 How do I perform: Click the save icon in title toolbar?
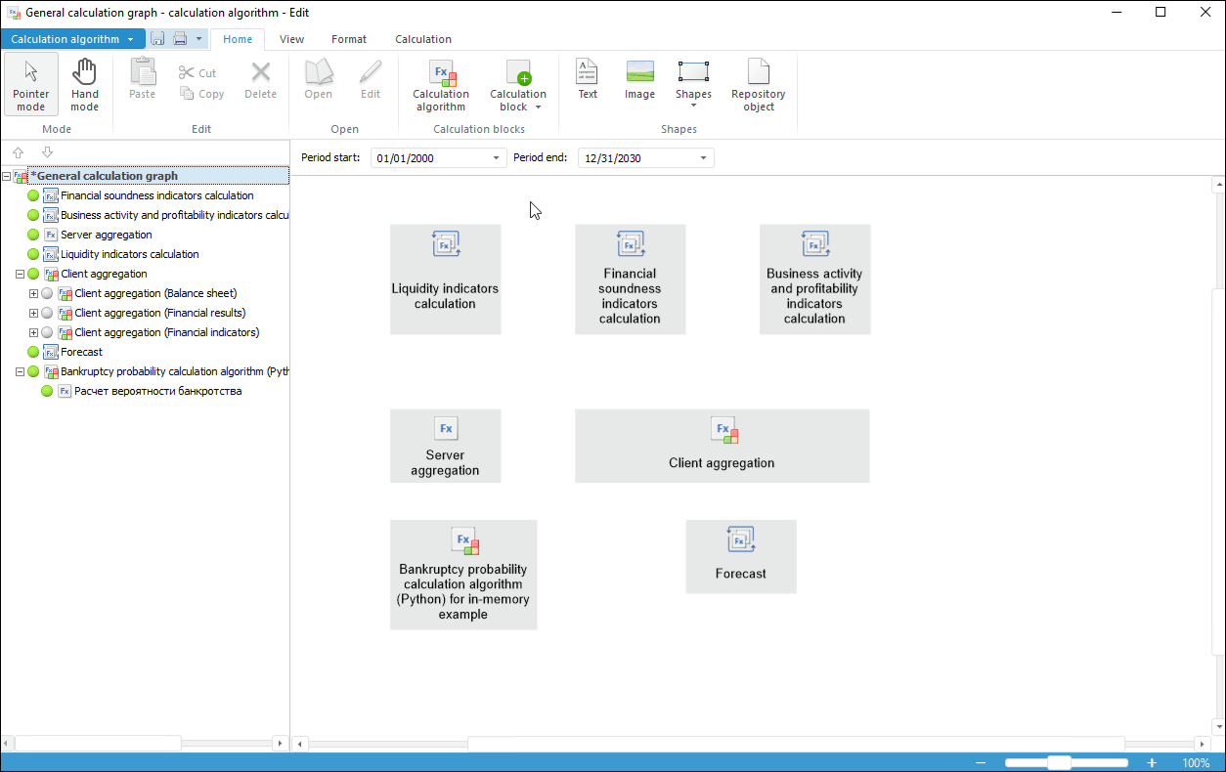pos(158,39)
